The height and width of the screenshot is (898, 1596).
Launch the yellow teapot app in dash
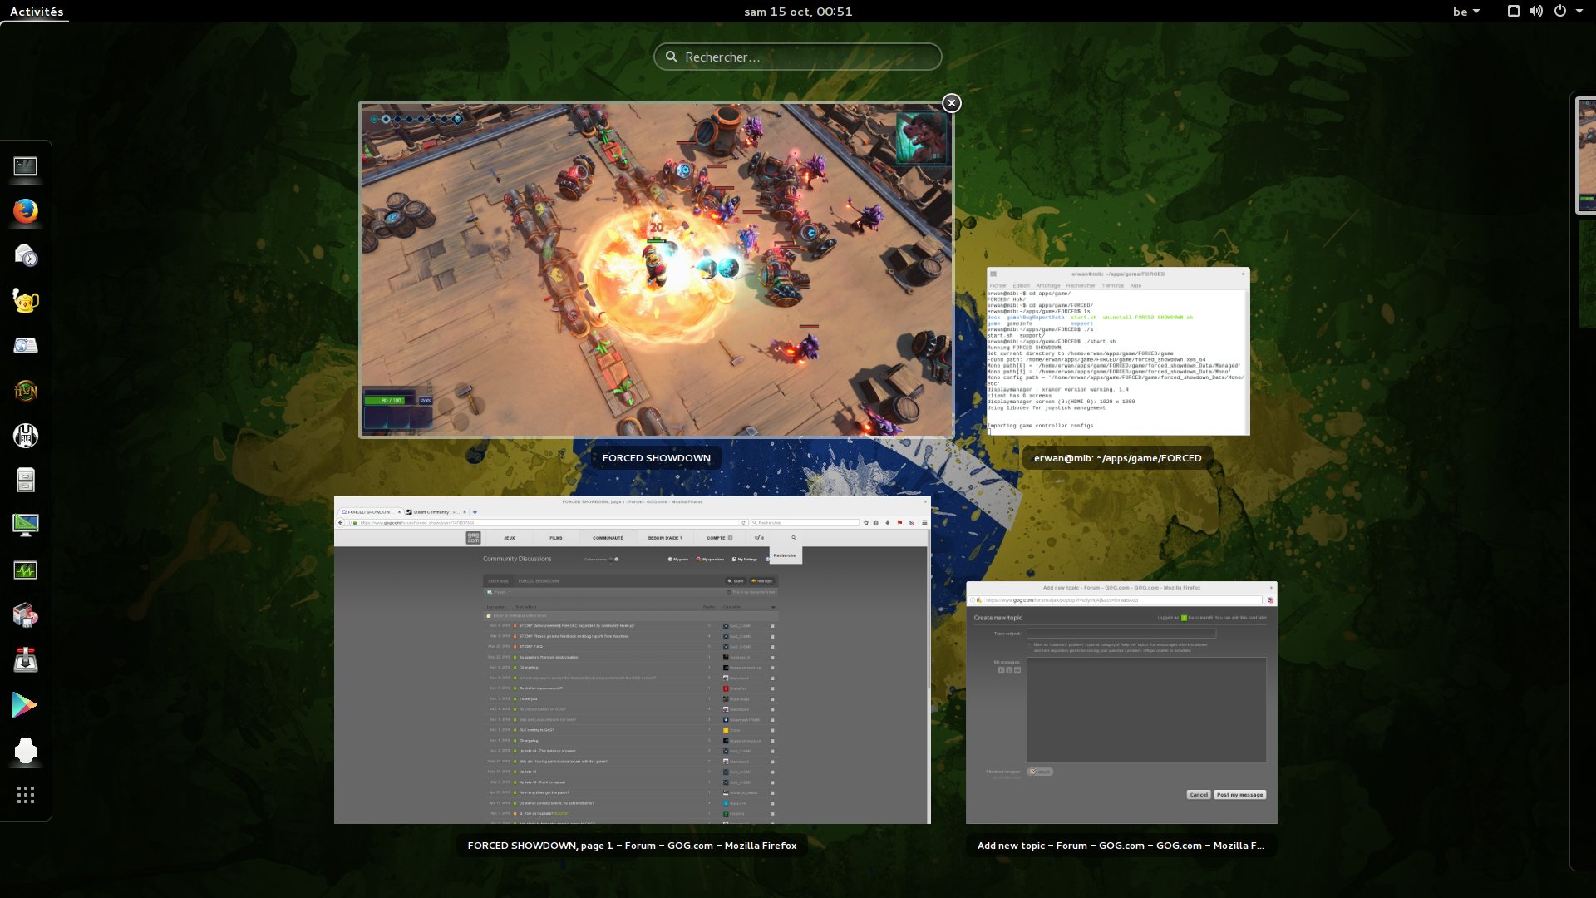click(26, 300)
